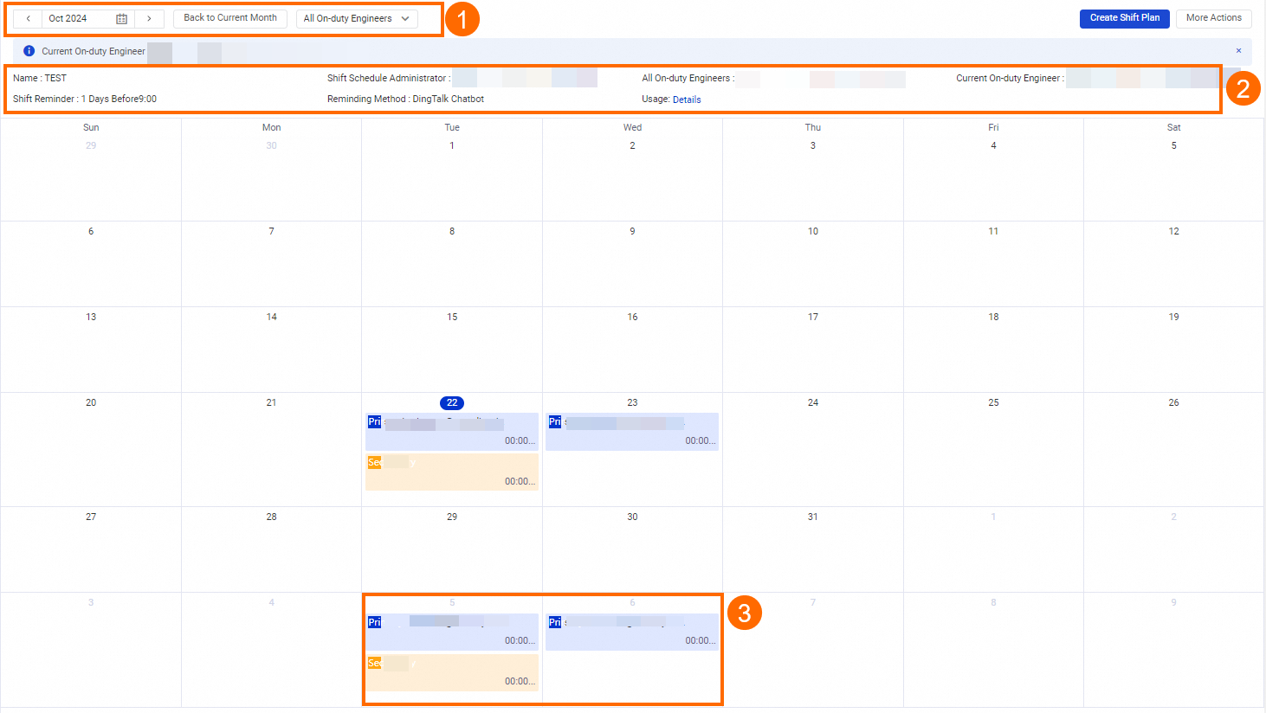This screenshot has width=1266, height=713.
Task: Click the Sat column header
Action: click(x=1173, y=127)
